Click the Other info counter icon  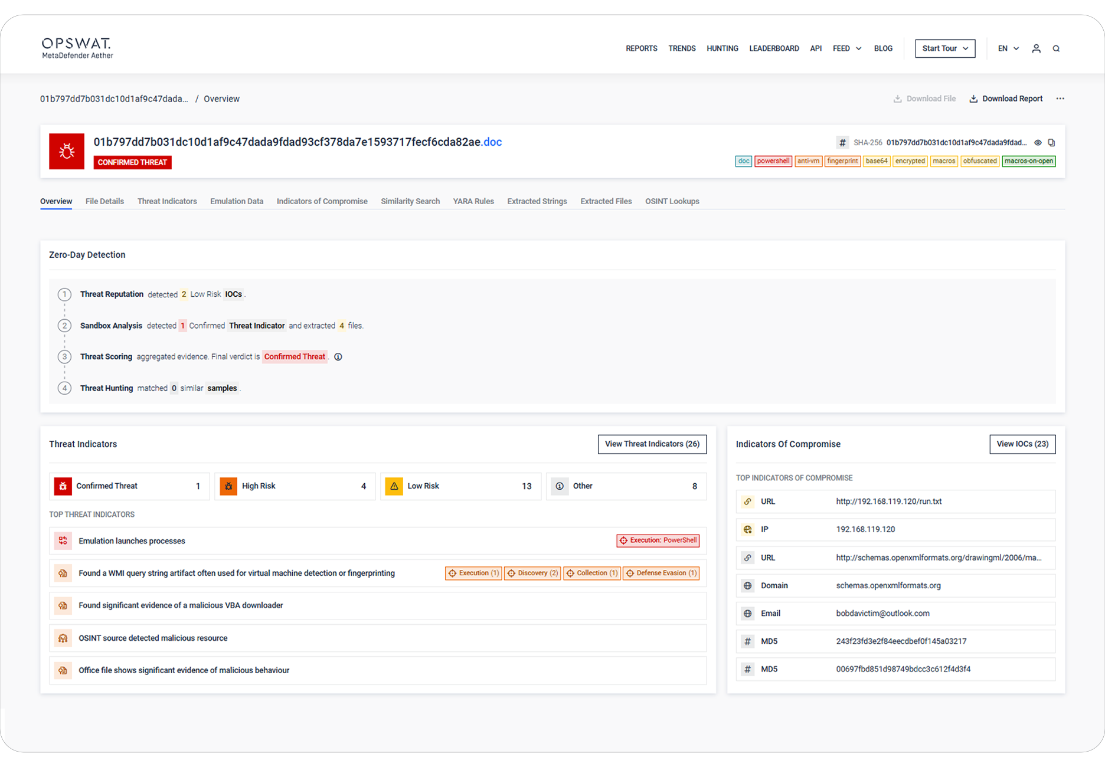560,486
